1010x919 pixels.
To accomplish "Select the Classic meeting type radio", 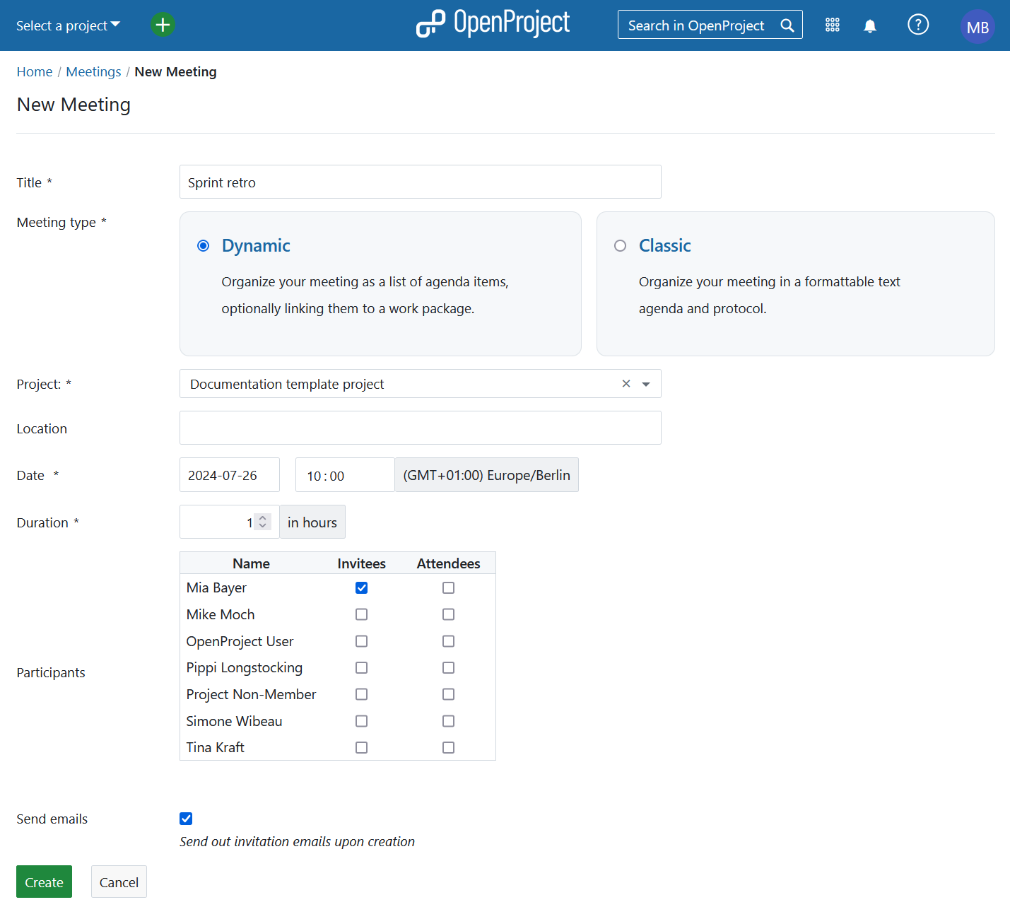I will [x=620, y=246].
